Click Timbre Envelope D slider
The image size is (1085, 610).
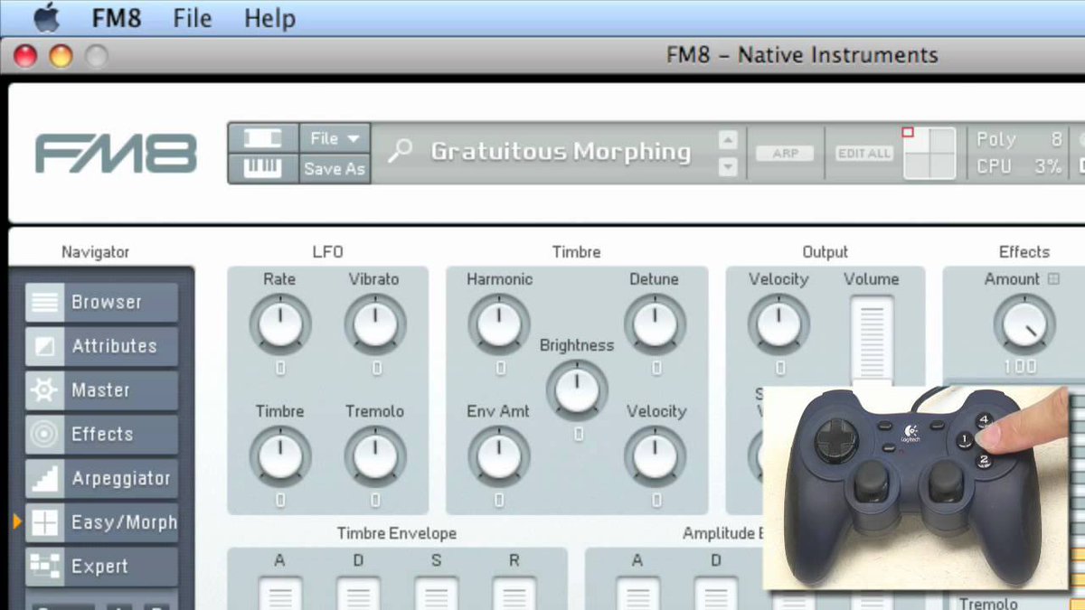pos(358,593)
